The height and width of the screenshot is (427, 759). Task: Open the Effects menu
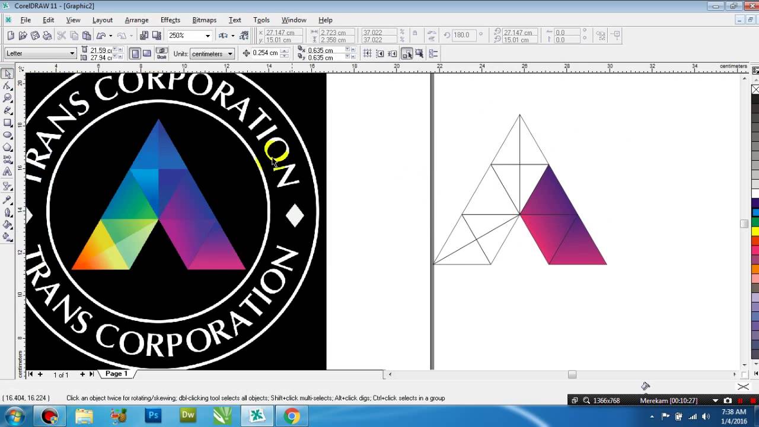pos(170,20)
